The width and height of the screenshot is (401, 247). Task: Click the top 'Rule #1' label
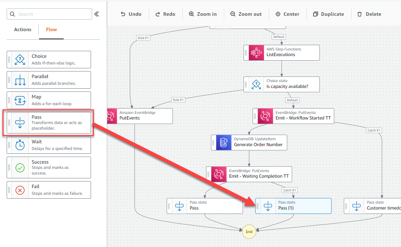pos(143,38)
